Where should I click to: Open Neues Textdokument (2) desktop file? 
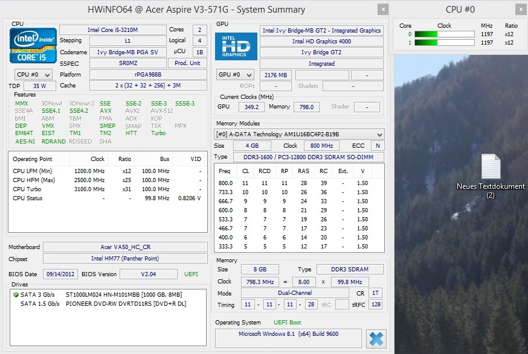coord(491,176)
